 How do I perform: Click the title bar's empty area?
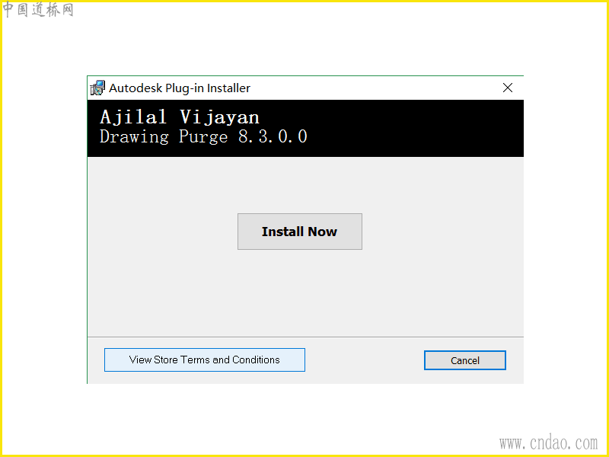373,88
